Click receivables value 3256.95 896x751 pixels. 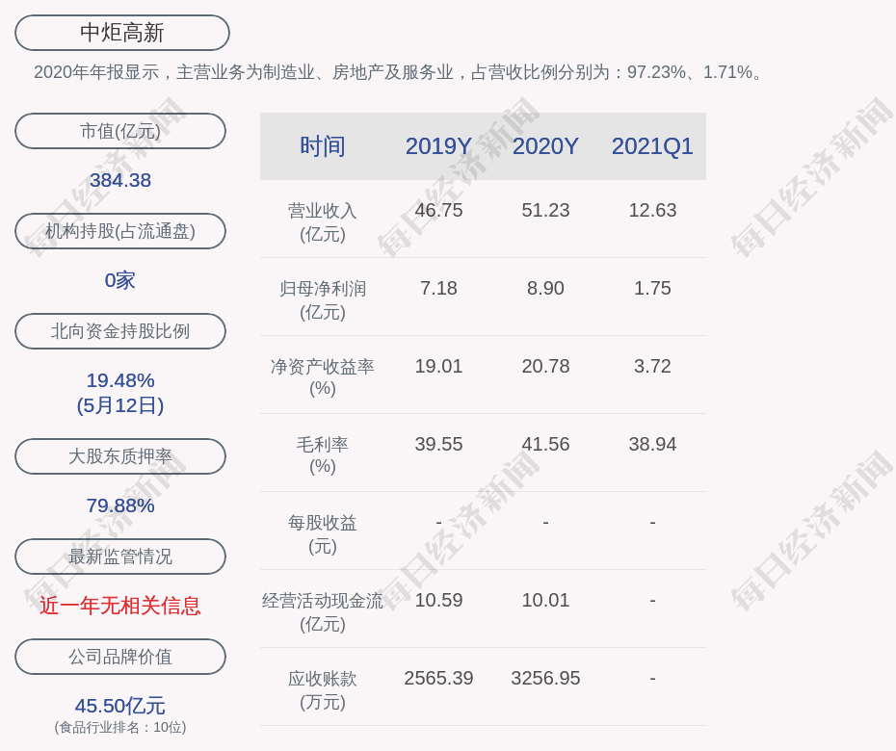(545, 678)
